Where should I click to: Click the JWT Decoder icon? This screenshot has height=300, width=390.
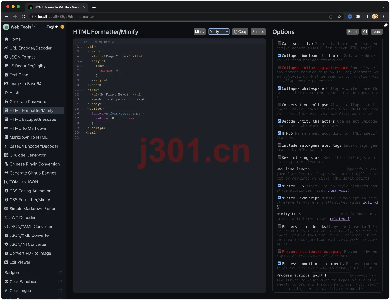pyautogui.click(x=6, y=218)
